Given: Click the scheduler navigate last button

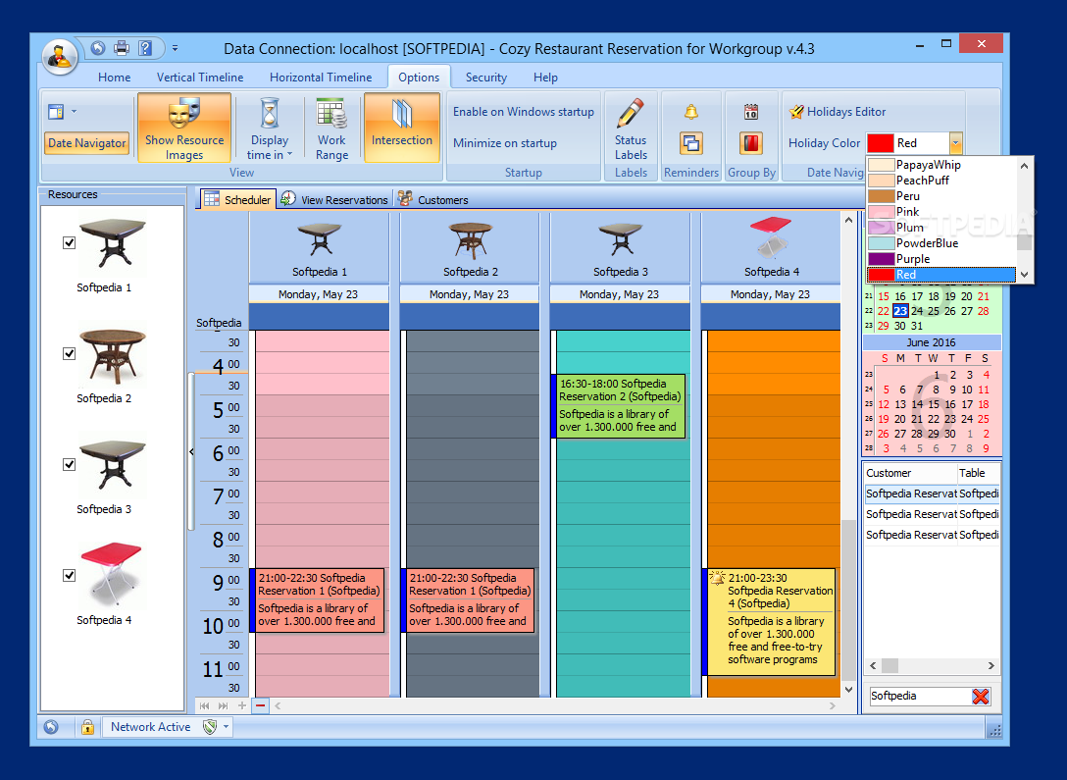Looking at the screenshot, I should coord(223,705).
